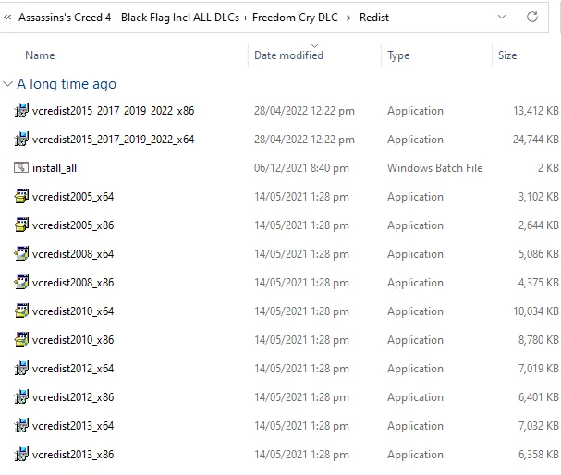Sort files by Size column
The width and height of the screenshot is (561, 475).
pyautogui.click(x=507, y=55)
